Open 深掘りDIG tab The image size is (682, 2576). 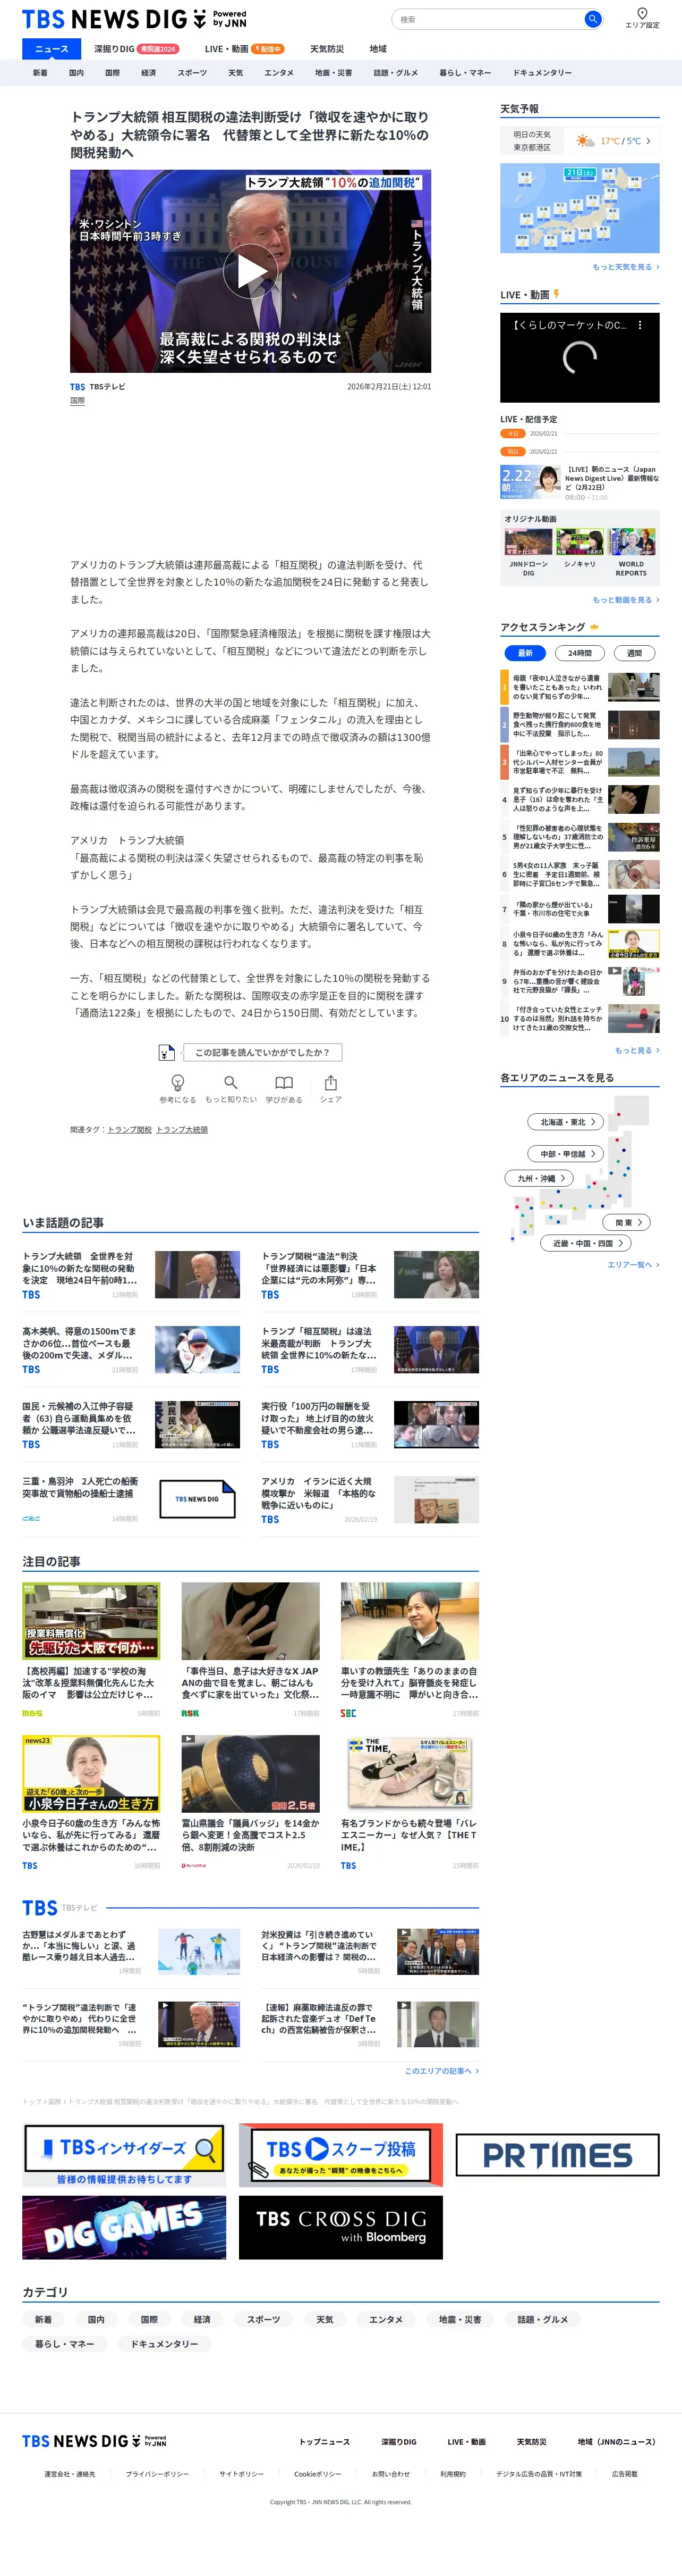pyautogui.click(x=136, y=49)
